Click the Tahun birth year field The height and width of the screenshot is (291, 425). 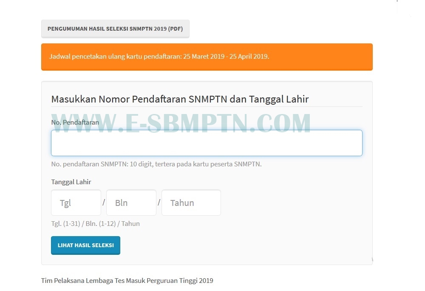(191, 203)
